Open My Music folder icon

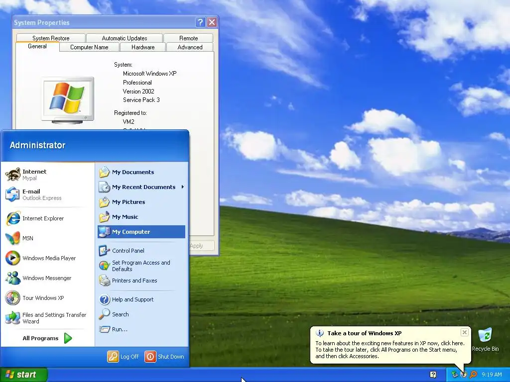[x=105, y=217]
